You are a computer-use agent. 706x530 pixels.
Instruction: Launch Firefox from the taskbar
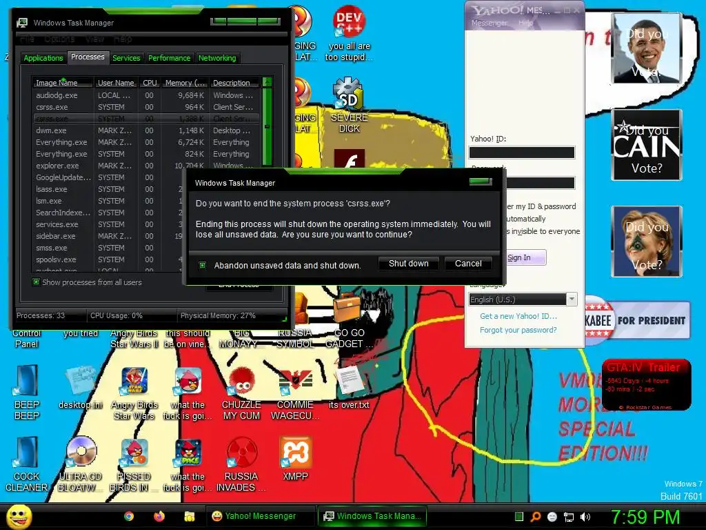tap(159, 516)
